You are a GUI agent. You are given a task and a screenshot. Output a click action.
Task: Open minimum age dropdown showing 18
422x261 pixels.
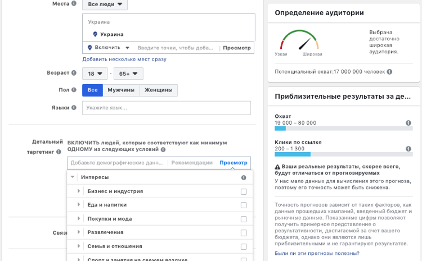pos(95,74)
